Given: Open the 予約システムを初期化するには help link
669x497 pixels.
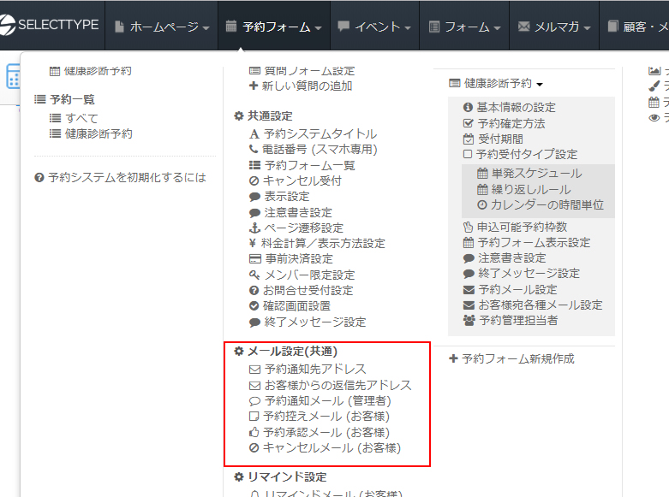Looking at the screenshot, I should [127, 178].
